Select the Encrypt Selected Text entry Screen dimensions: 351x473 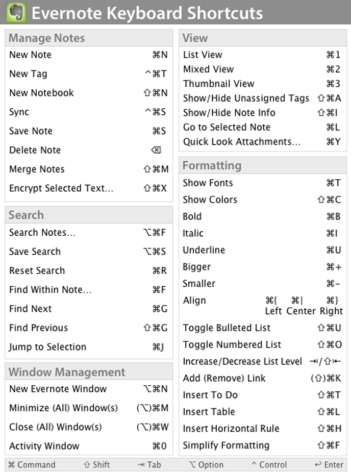click(61, 188)
